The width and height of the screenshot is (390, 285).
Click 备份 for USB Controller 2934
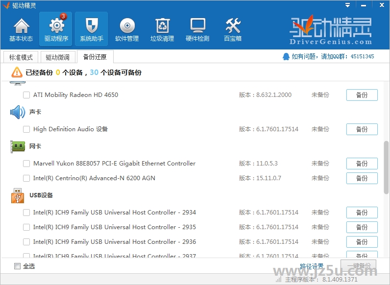click(x=362, y=213)
